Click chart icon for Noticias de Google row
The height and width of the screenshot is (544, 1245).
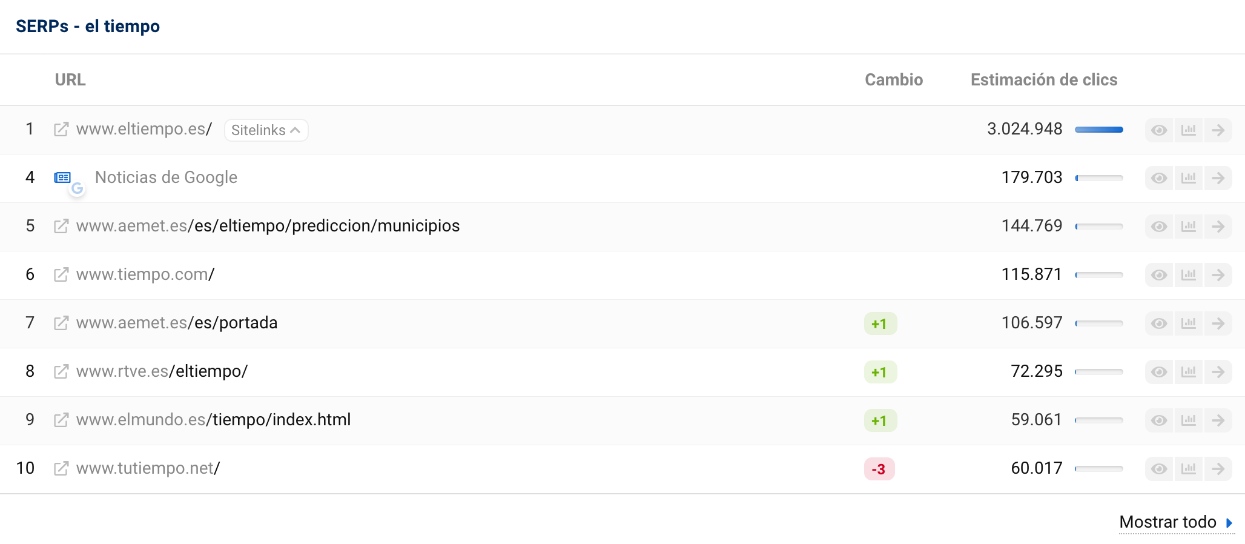(1188, 178)
